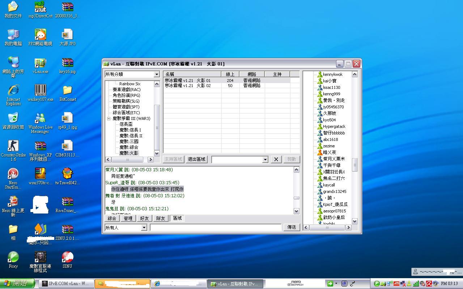Open the 所有分類 category dropdown

(x=156, y=74)
